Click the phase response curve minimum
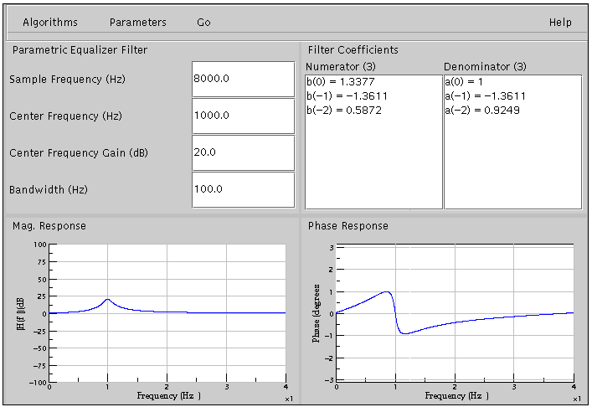592x407 pixels. tap(404, 333)
